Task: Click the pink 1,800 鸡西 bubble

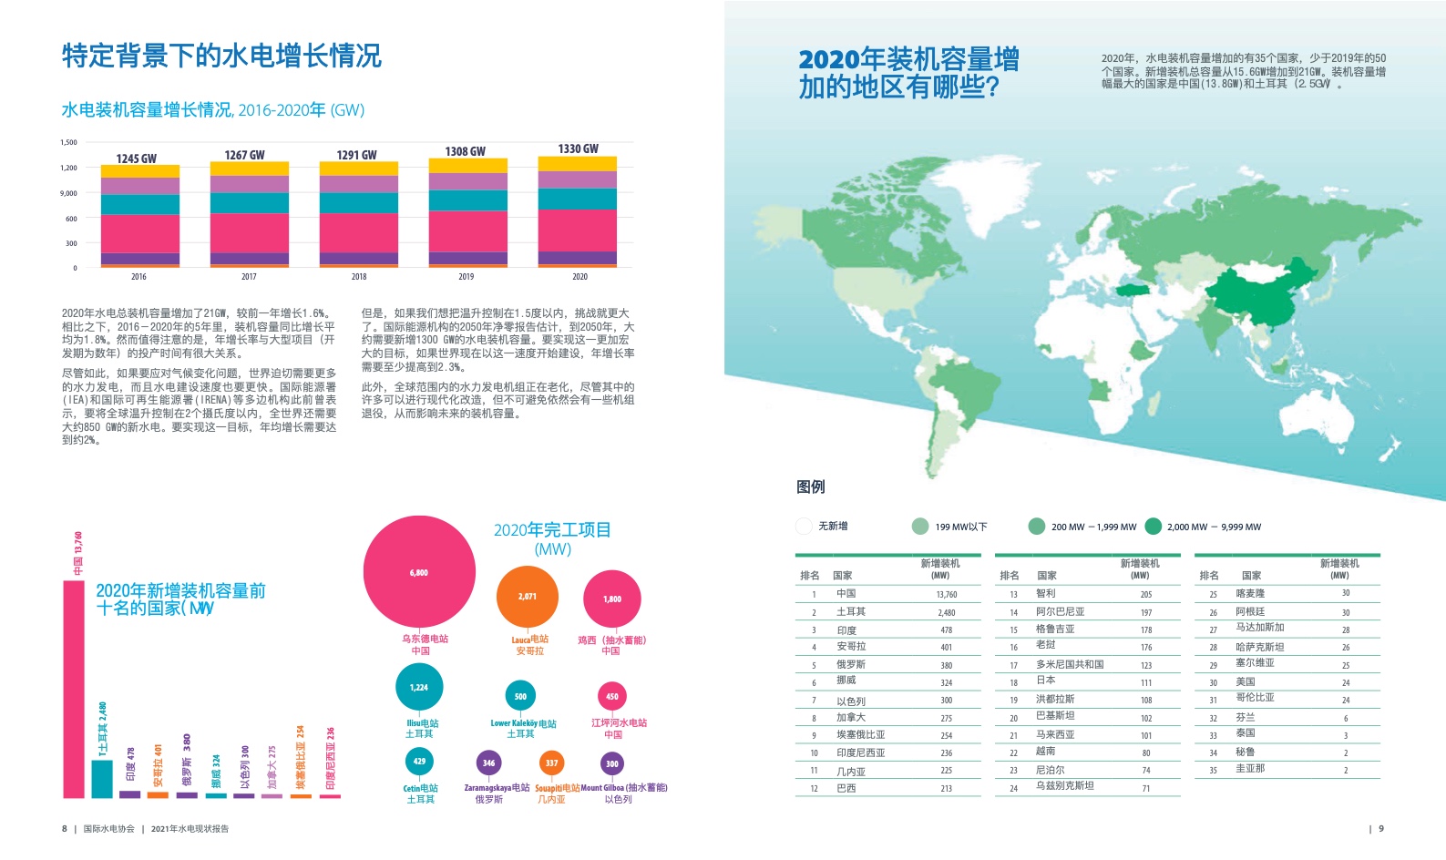Action: pos(612,599)
